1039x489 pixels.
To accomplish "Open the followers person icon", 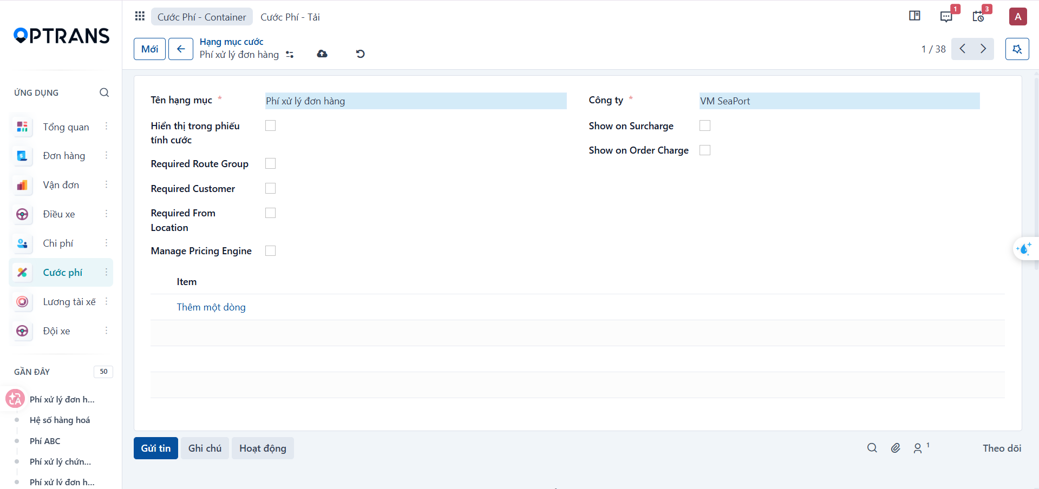I will click(918, 448).
